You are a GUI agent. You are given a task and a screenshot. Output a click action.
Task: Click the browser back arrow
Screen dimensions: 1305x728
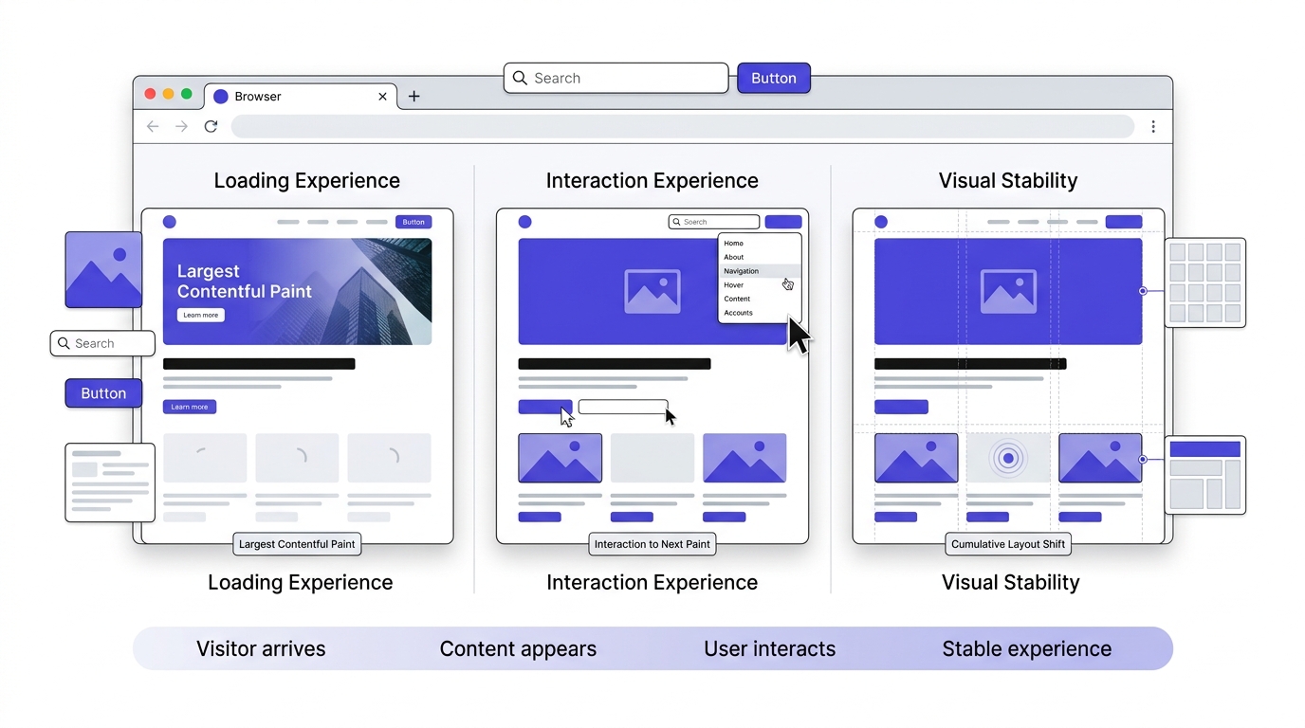tap(153, 126)
